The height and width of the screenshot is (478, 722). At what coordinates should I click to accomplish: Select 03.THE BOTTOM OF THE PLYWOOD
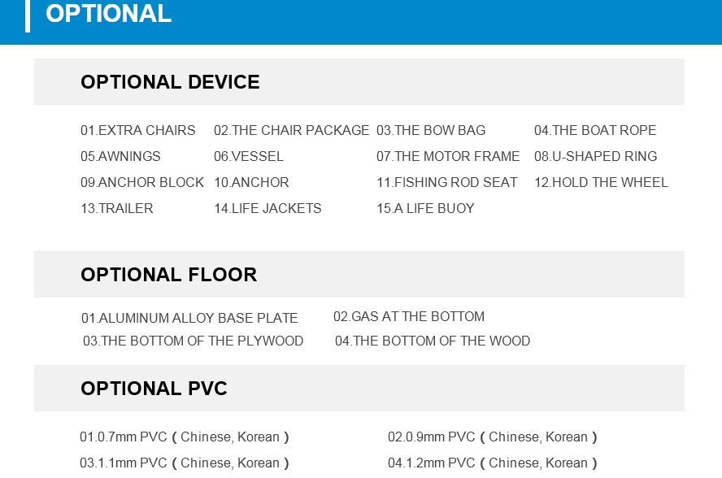click(193, 341)
